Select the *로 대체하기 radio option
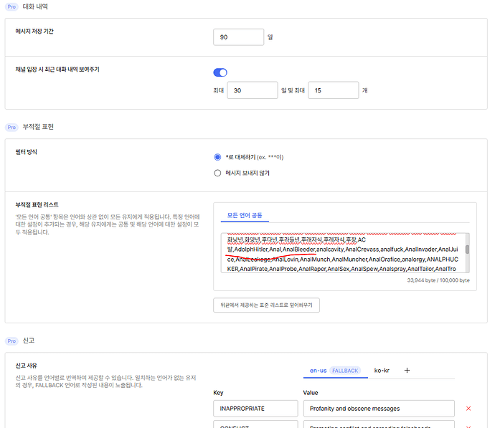The image size is (495, 428). (x=217, y=157)
